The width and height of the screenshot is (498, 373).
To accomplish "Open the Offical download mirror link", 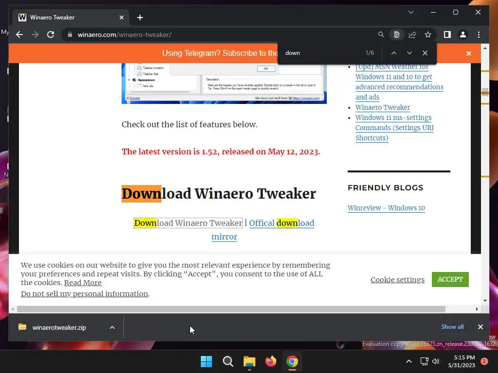I will 281,223.
